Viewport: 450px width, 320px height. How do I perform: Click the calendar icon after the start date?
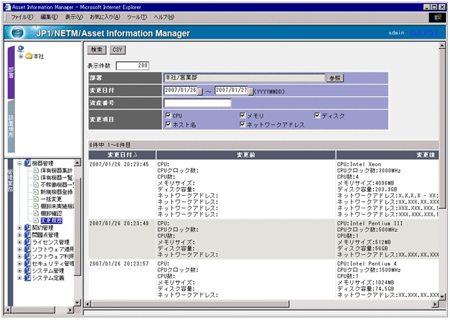click(x=200, y=91)
